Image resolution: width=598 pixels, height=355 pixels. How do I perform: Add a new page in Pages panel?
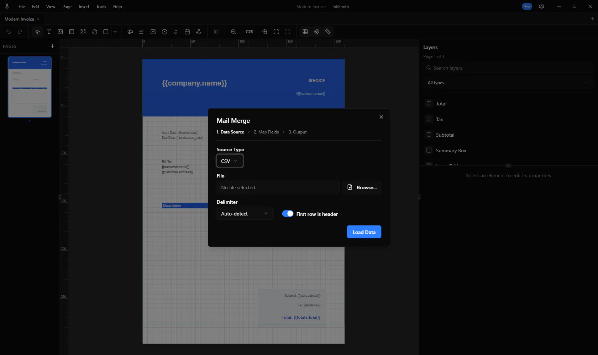pos(52,46)
